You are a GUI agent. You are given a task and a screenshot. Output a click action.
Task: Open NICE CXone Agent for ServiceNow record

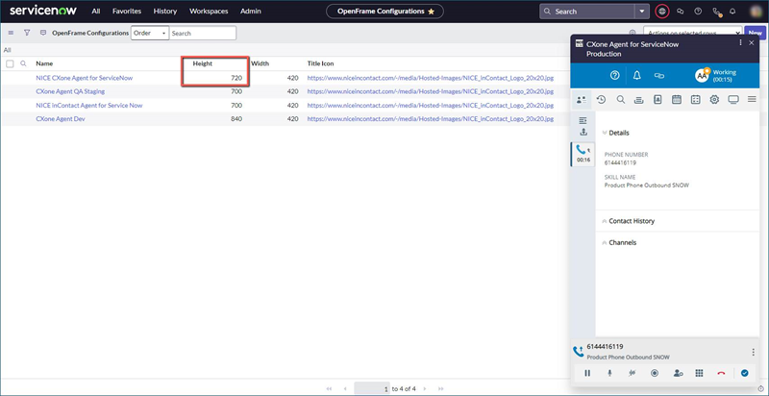[x=85, y=78]
